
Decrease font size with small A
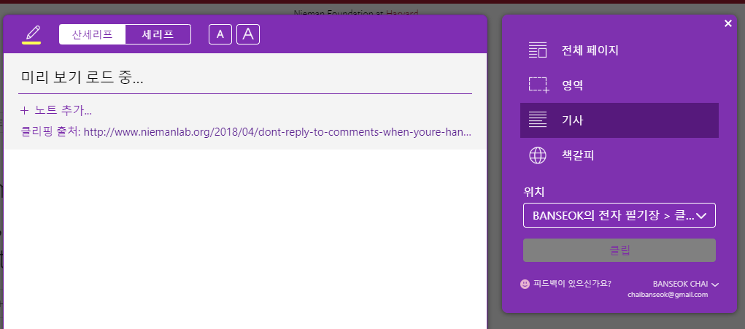pos(220,34)
